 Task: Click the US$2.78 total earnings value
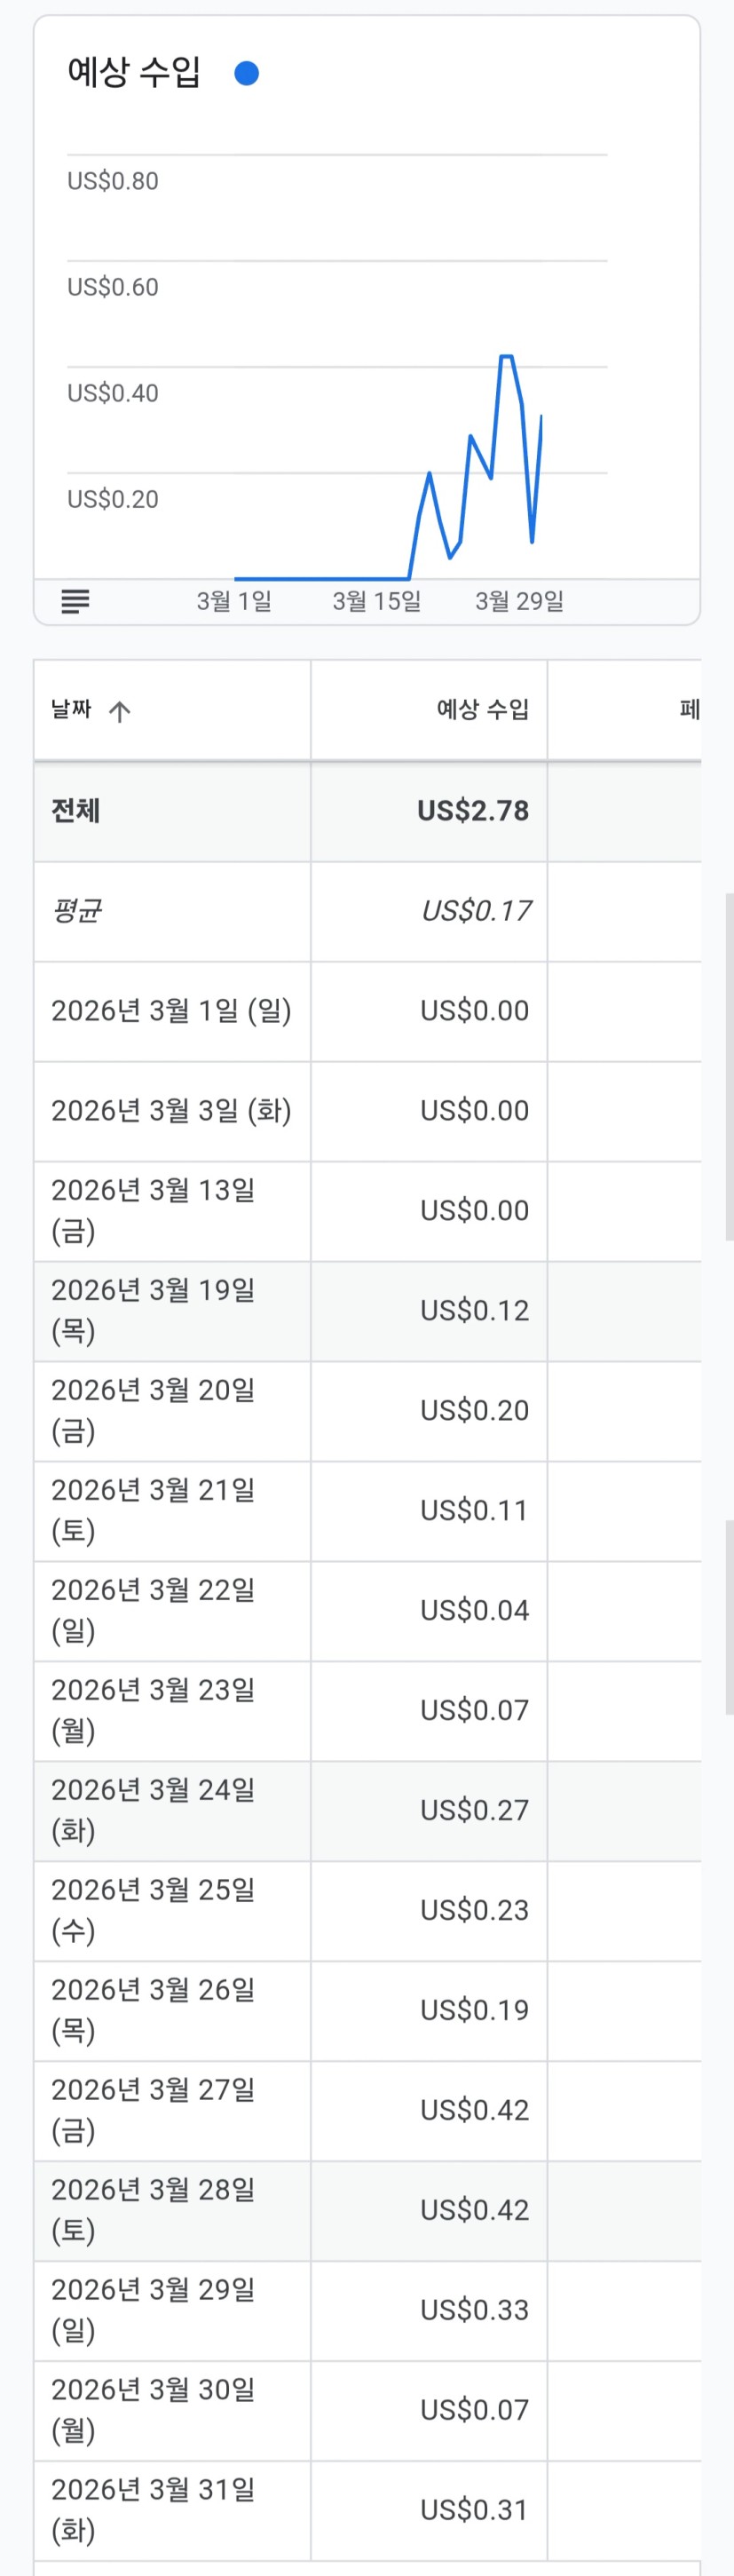pos(473,810)
